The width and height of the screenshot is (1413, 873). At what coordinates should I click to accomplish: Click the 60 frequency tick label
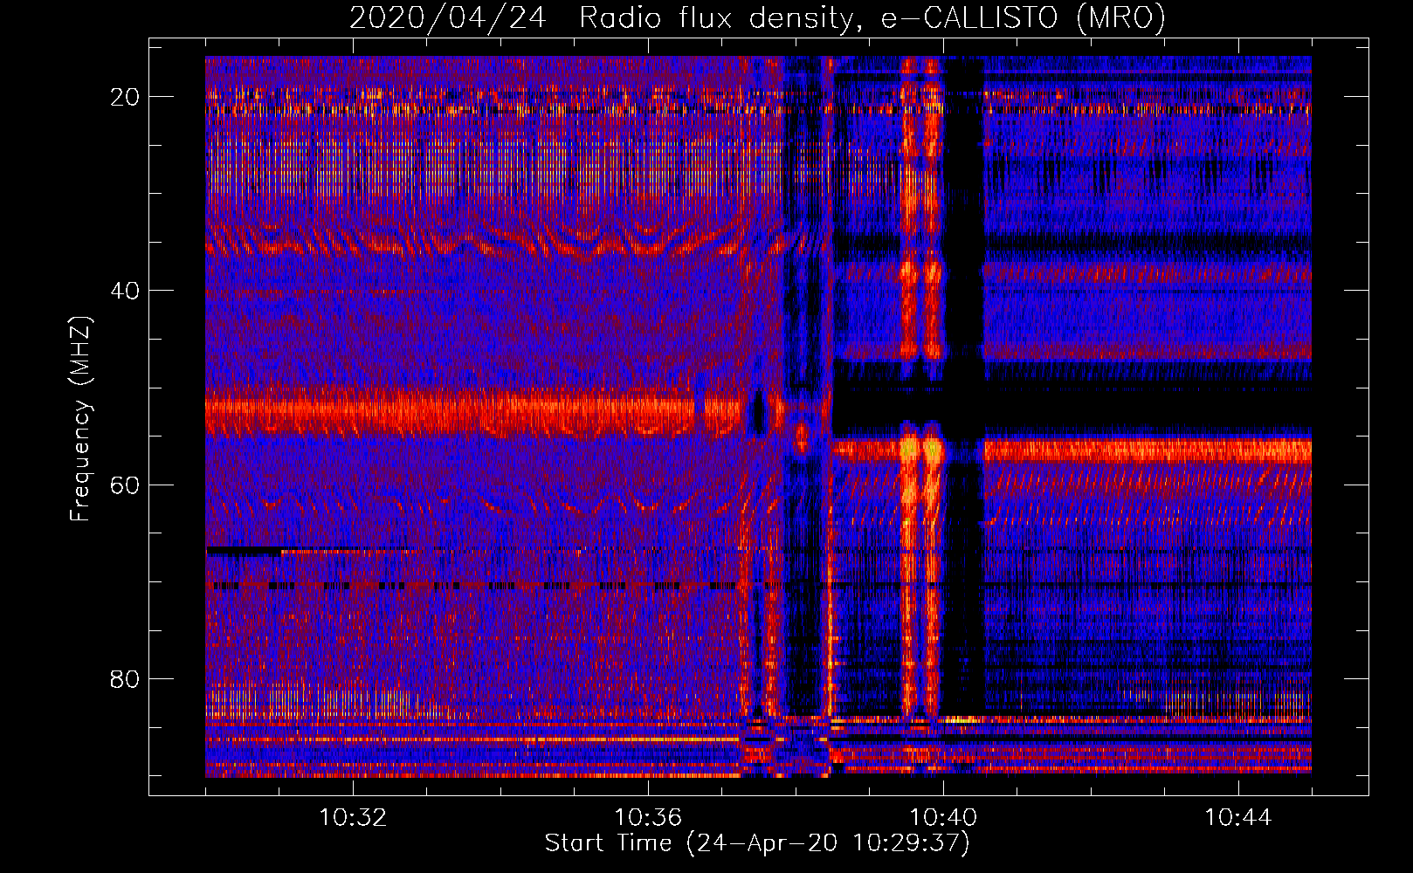point(125,485)
